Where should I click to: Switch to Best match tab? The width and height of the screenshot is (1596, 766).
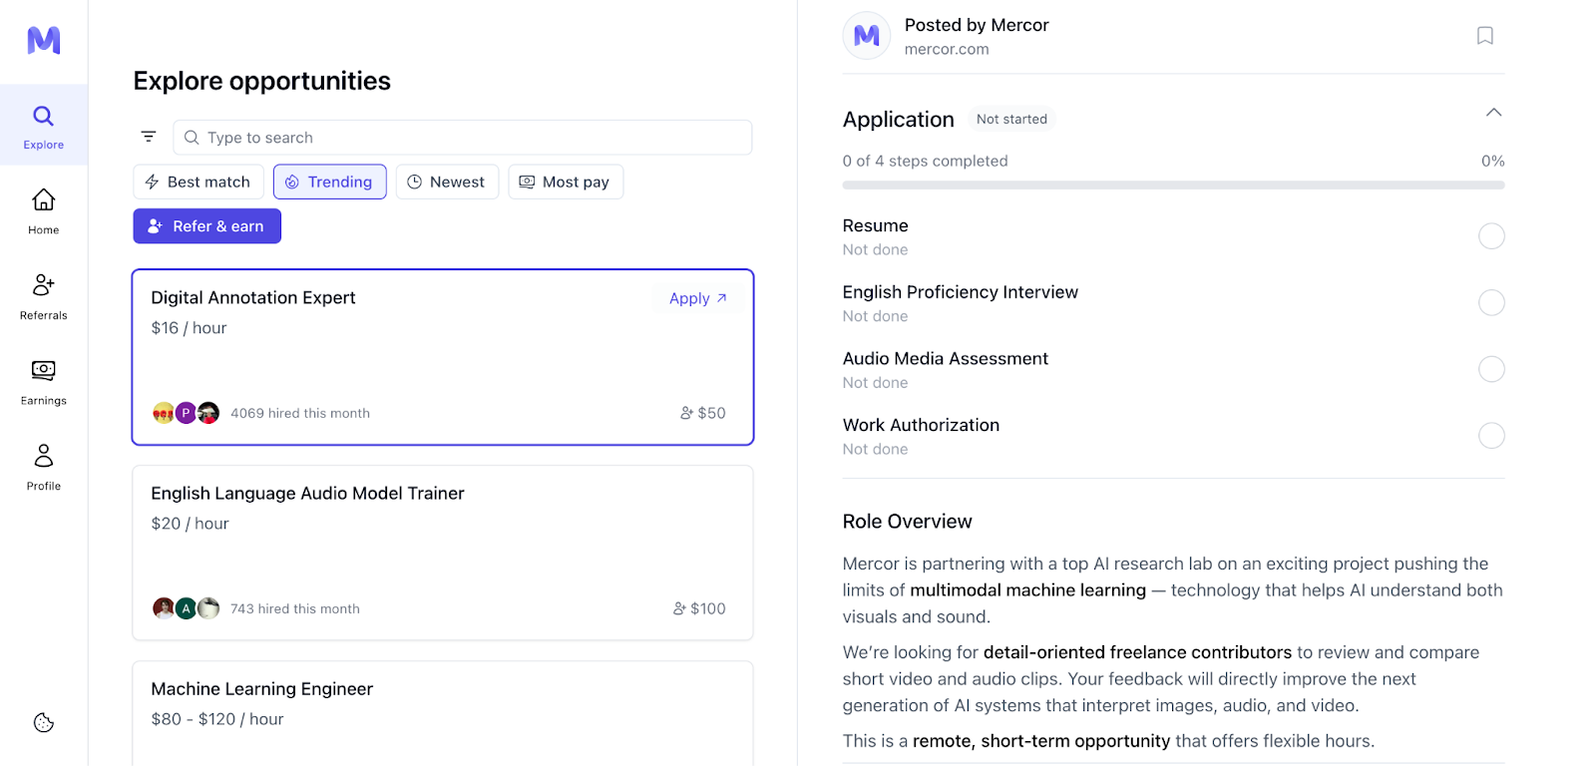click(199, 182)
